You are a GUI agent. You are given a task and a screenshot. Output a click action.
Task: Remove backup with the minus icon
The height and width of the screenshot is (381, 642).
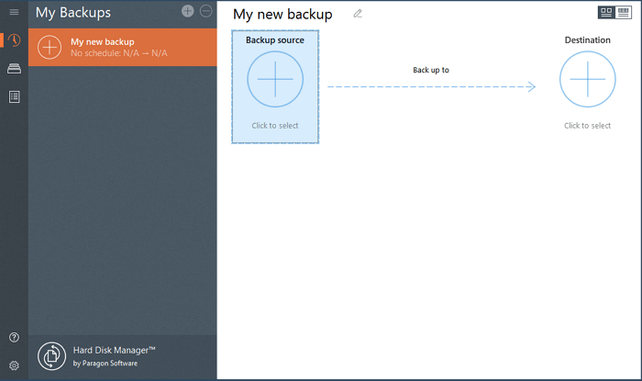coord(206,11)
